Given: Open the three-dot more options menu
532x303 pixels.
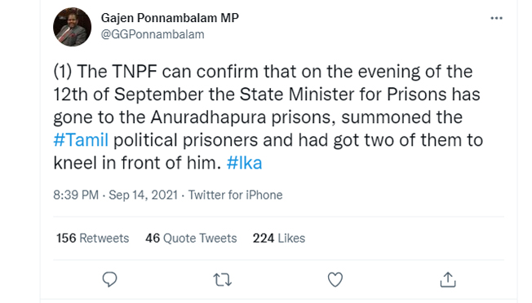Looking at the screenshot, I should [x=496, y=18].
